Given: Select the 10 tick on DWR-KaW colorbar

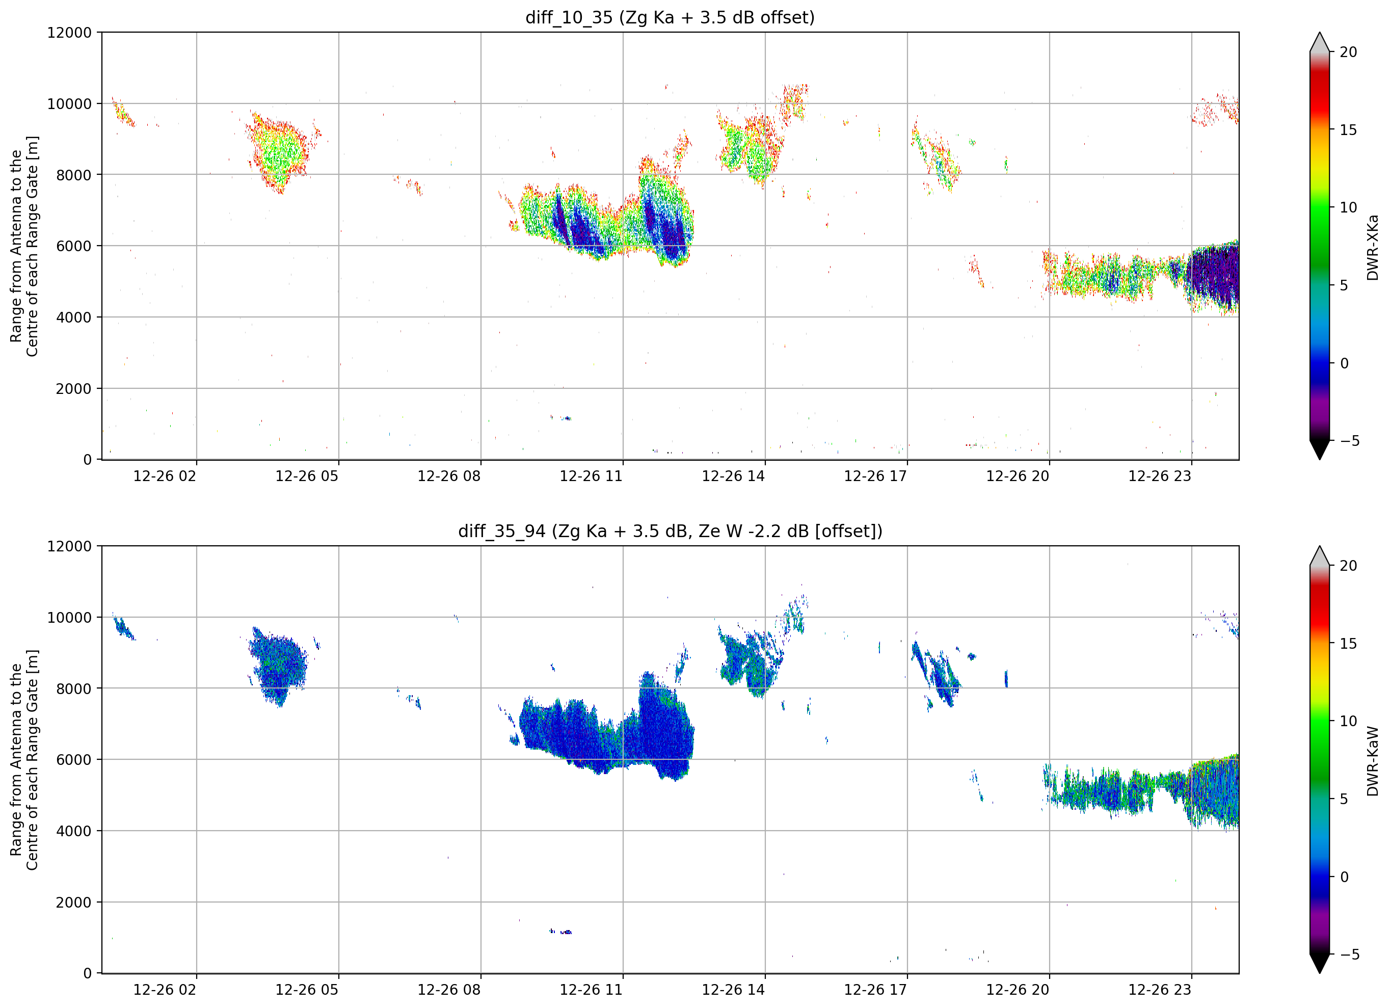Looking at the screenshot, I should click(x=1348, y=721).
